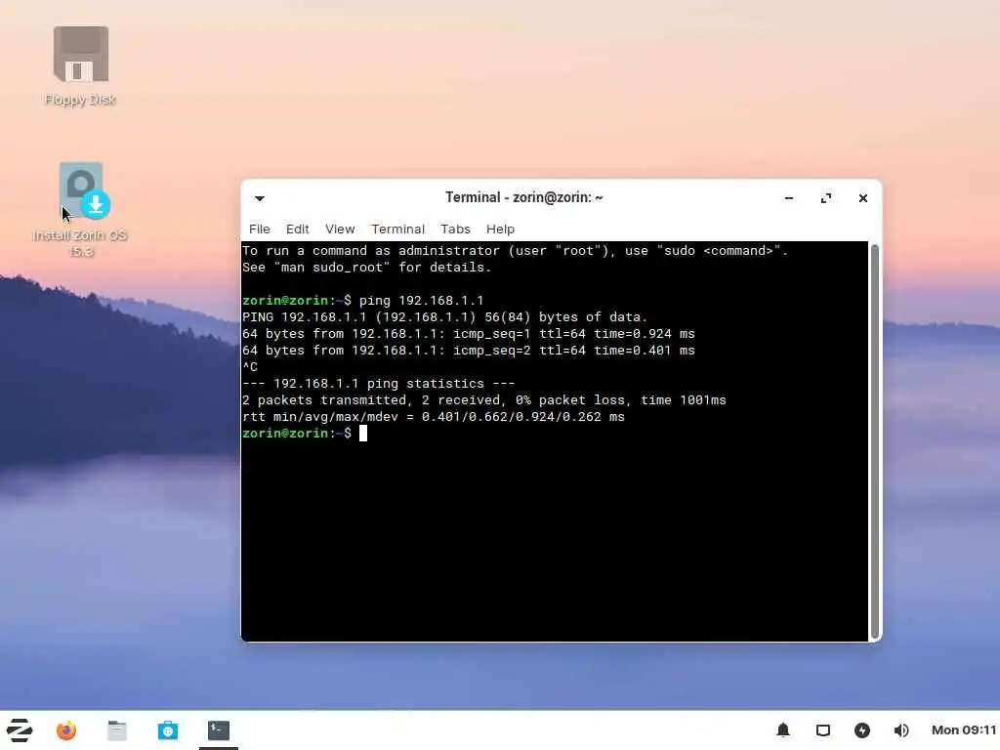Open the Help menu in Terminal
The width and height of the screenshot is (1000, 750).
[500, 229]
